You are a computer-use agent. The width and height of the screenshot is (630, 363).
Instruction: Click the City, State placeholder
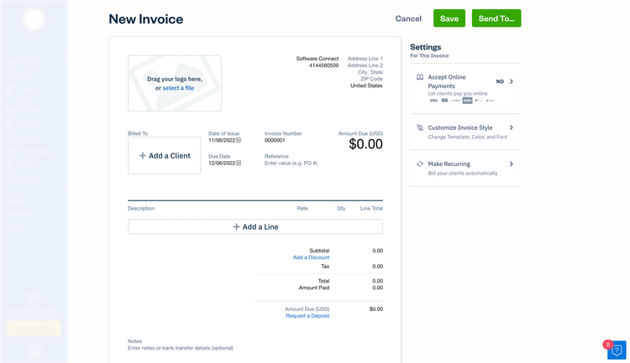[370, 72]
